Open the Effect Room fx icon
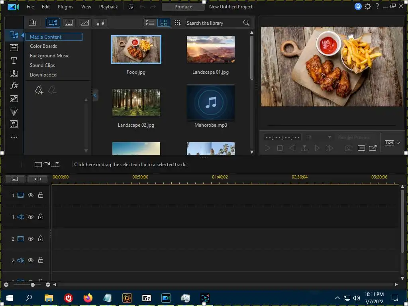Image resolution: width=408 pixels, height=306 pixels. [14, 86]
